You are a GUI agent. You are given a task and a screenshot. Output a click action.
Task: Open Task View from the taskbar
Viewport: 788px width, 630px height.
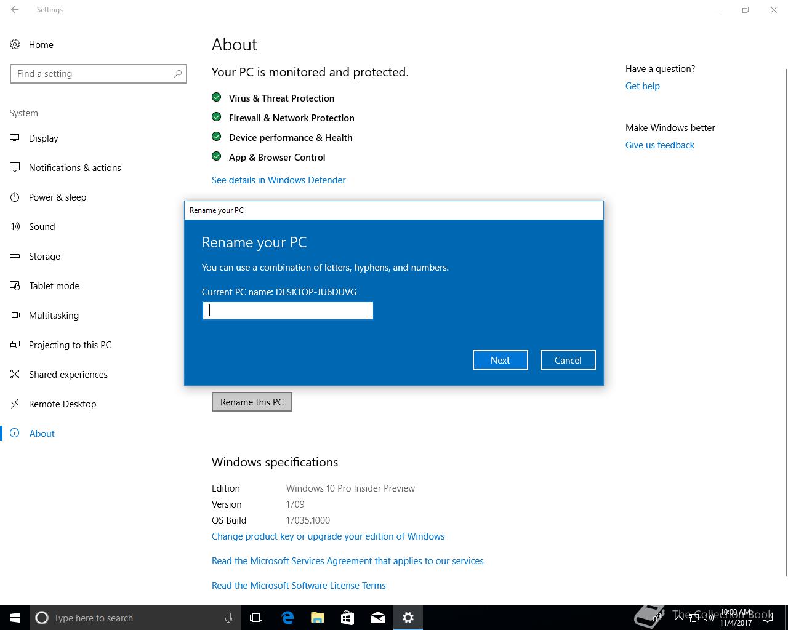[256, 618]
